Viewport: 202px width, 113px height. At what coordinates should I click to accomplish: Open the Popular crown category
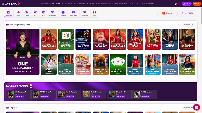tap(27, 13)
